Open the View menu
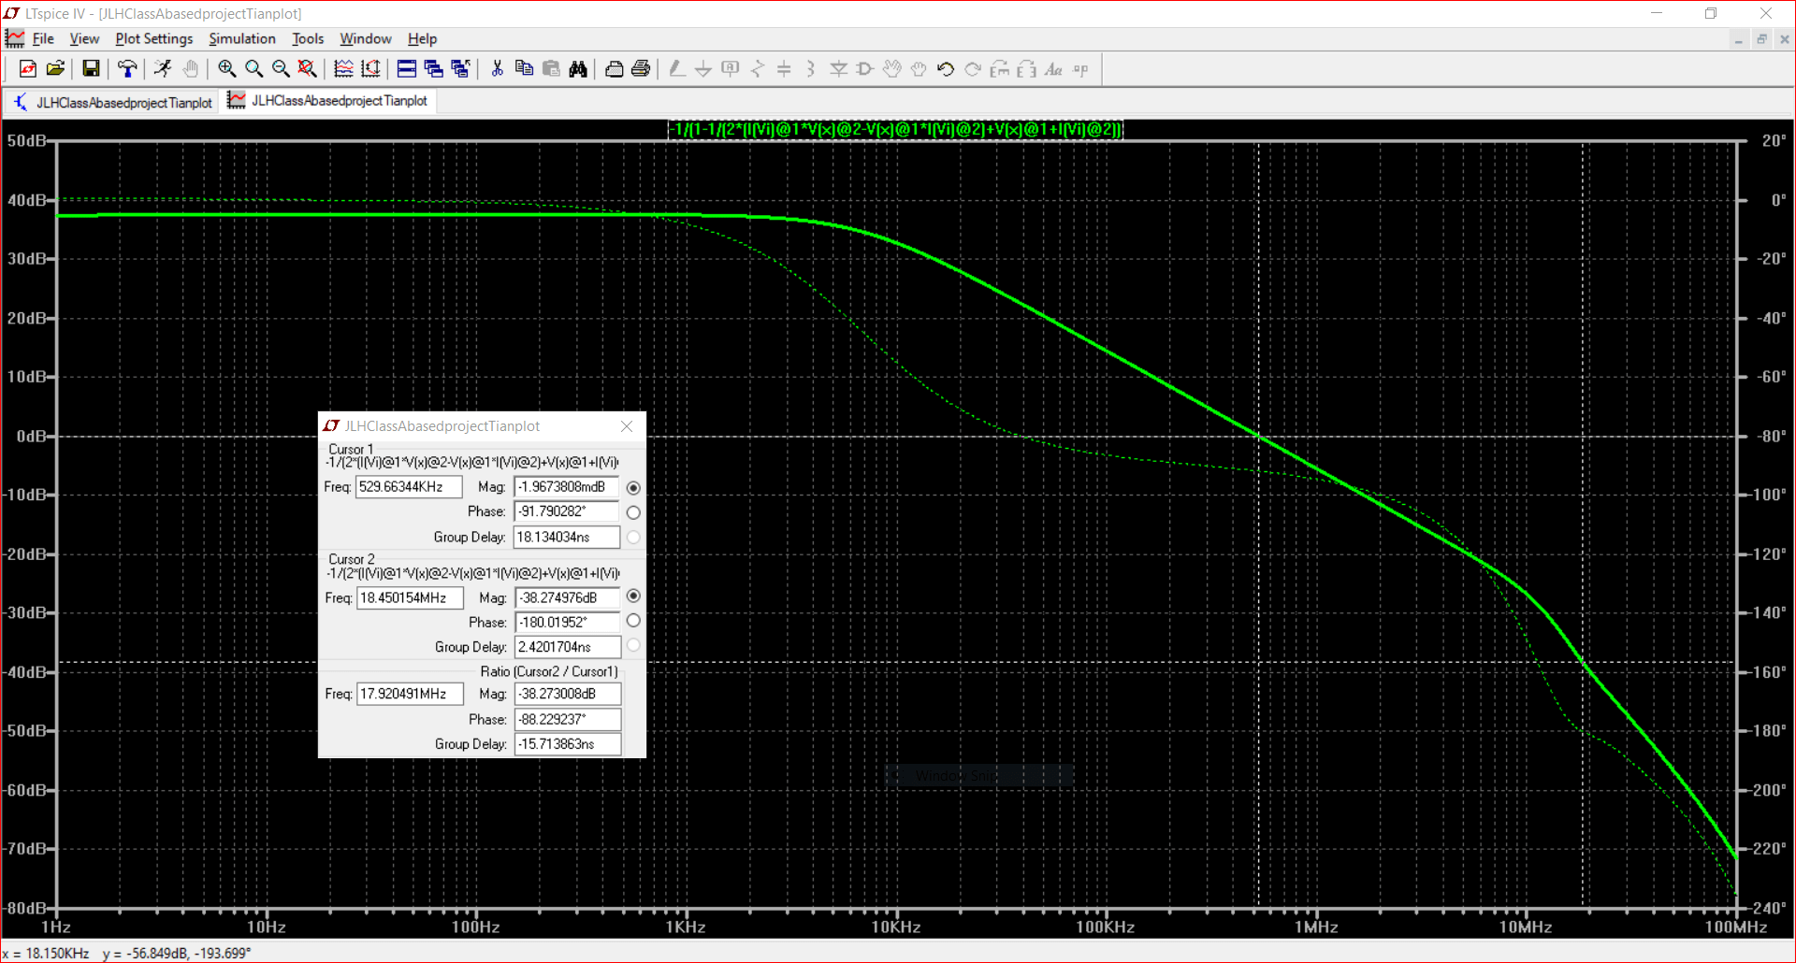Viewport: 1796px width, 963px height. [x=84, y=38]
